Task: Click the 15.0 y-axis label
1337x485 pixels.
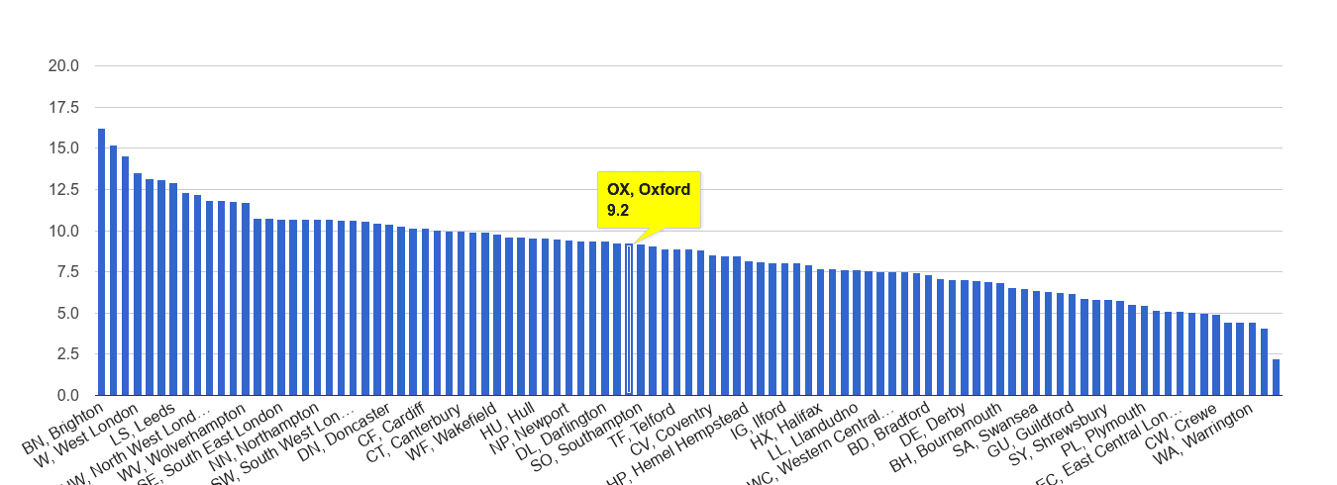Action: coord(63,148)
